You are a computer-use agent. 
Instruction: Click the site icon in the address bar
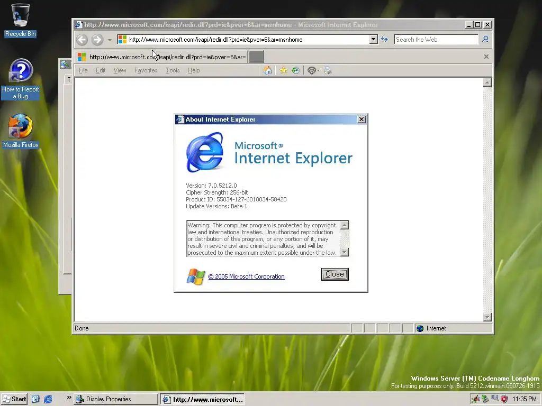coord(122,39)
